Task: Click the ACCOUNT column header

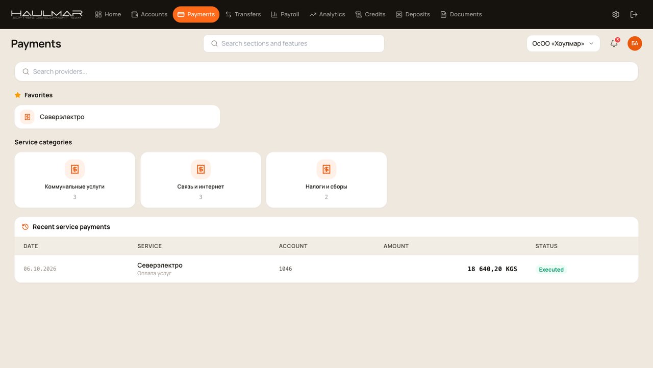Action: pyautogui.click(x=293, y=246)
